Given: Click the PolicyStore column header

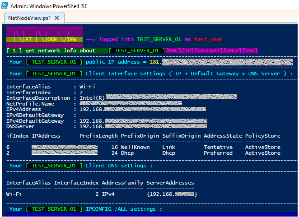Looking at the screenshot, I should tap(263, 136).
